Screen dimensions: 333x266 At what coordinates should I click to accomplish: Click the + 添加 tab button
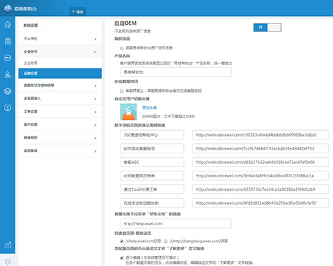[78, 11]
